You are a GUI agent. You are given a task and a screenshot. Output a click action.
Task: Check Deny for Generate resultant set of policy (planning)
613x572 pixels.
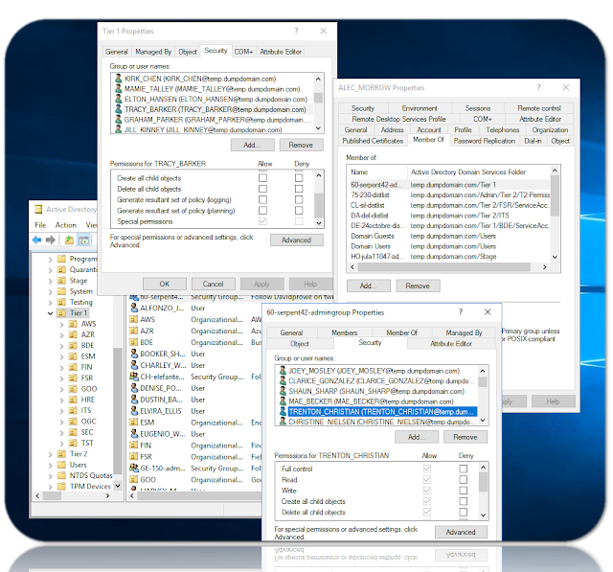pyautogui.click(x=299, y=211)
